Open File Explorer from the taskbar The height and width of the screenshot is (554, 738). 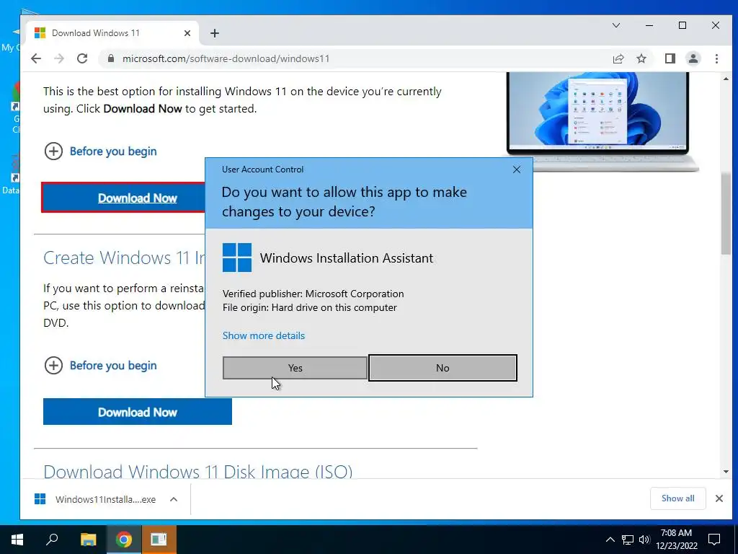click(x=88, y=540)
